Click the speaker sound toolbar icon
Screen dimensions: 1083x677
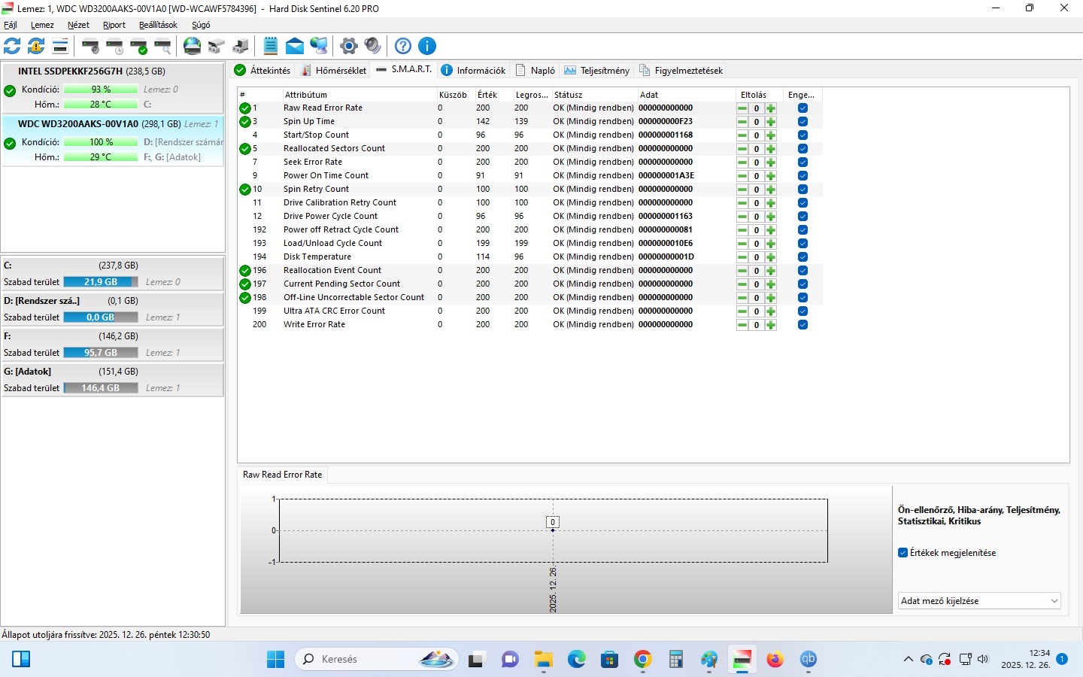372,46
